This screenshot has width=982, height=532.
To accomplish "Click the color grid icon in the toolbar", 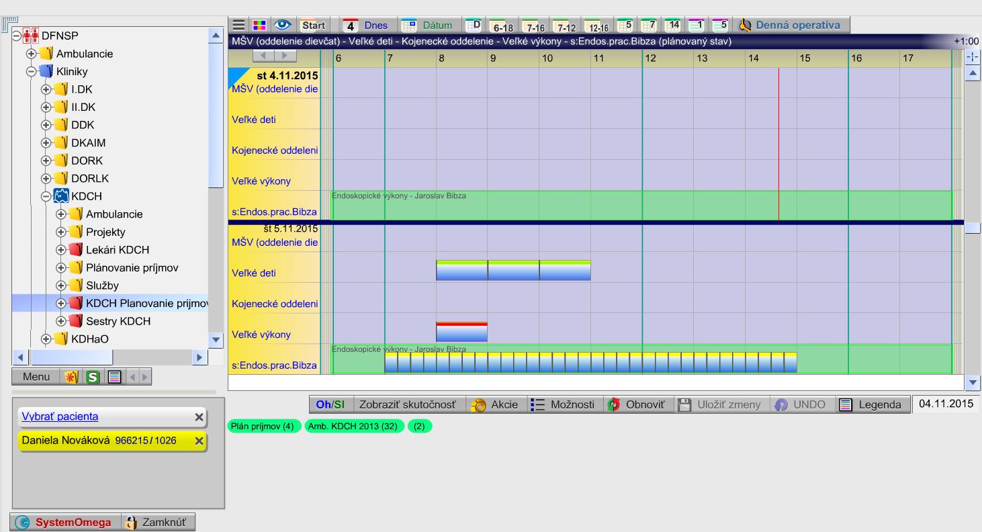I will tap(259, 26).
